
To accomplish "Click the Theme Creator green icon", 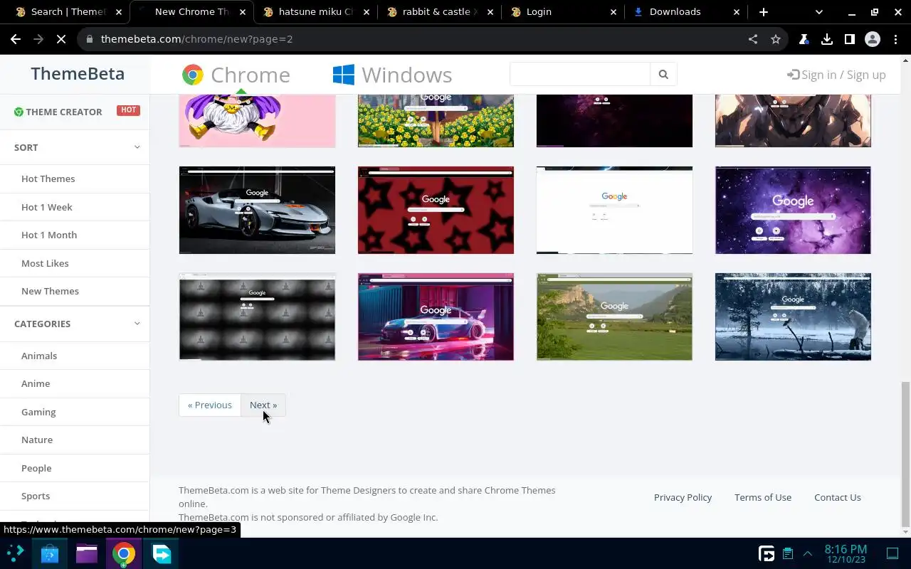I will (19, 112).
